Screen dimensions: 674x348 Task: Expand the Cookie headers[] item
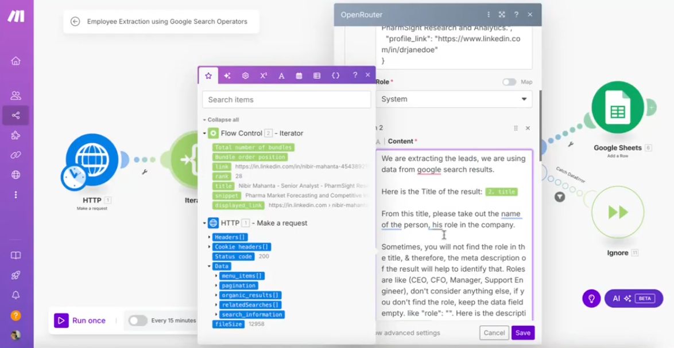[210, 247]
